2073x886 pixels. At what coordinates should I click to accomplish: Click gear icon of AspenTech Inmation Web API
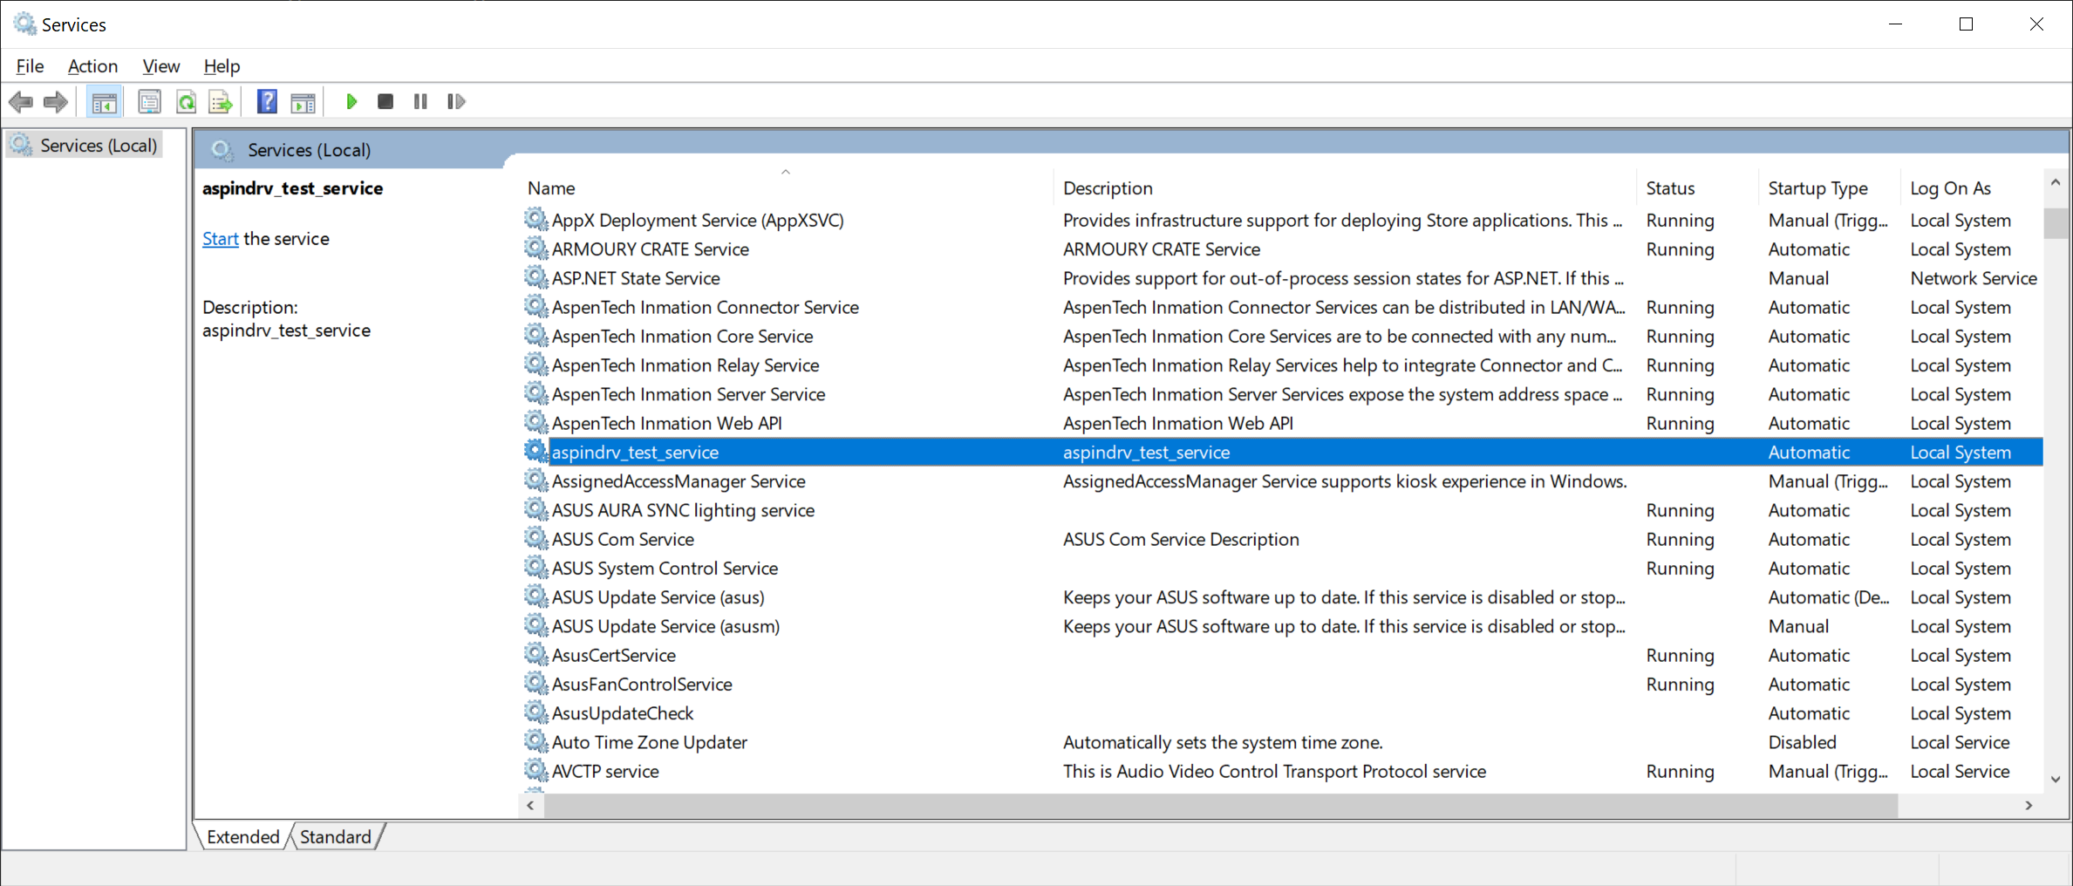(535, 423)
